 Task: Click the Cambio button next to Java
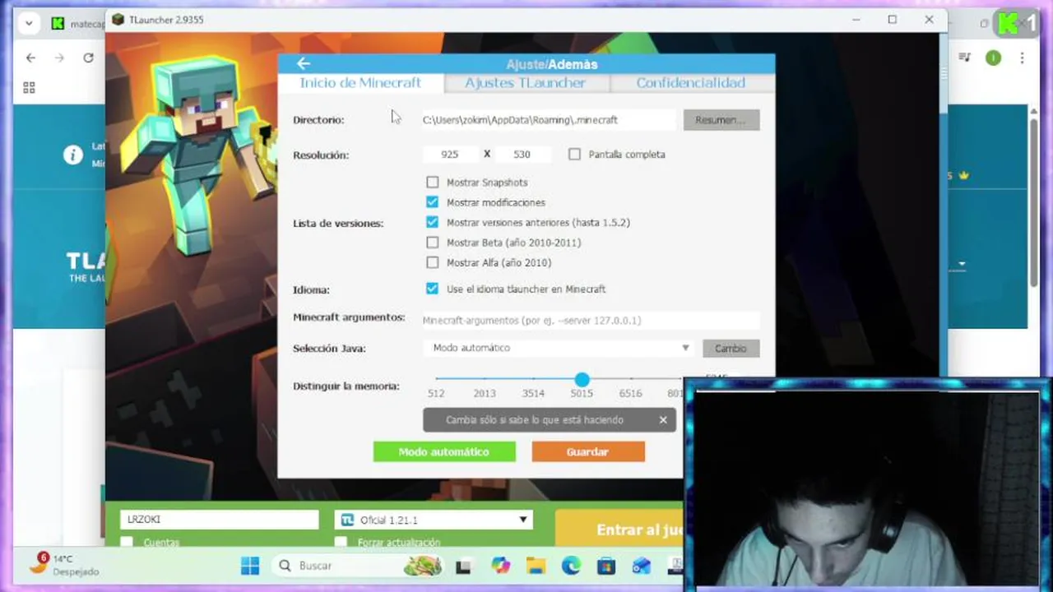(x=731, y=349)
